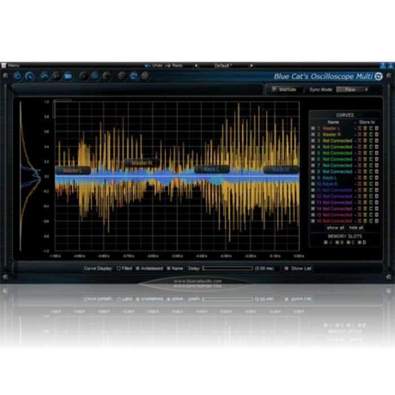Image resolution: width=395 pixels, height=395 pixels.
Task: Click the question mark help icon
Action: [383, 66]
